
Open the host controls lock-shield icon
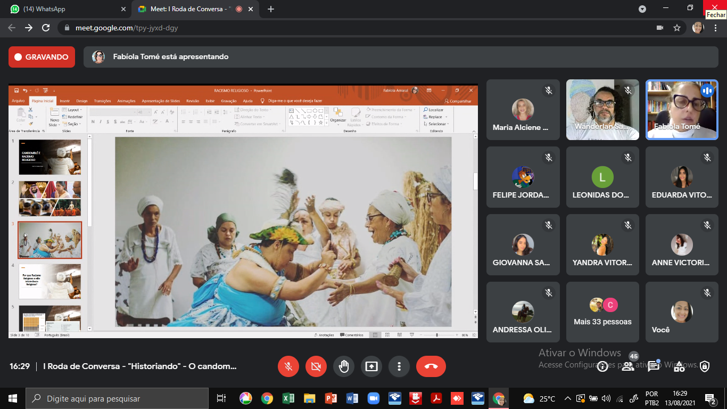click(x=705, y=366)
